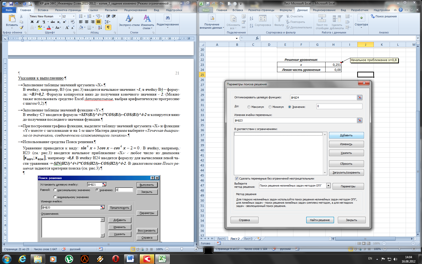The width and height of the screenshot is (422, 264).
Task: Apply yellow text highlight color
Action: click(x=40, y=27)
